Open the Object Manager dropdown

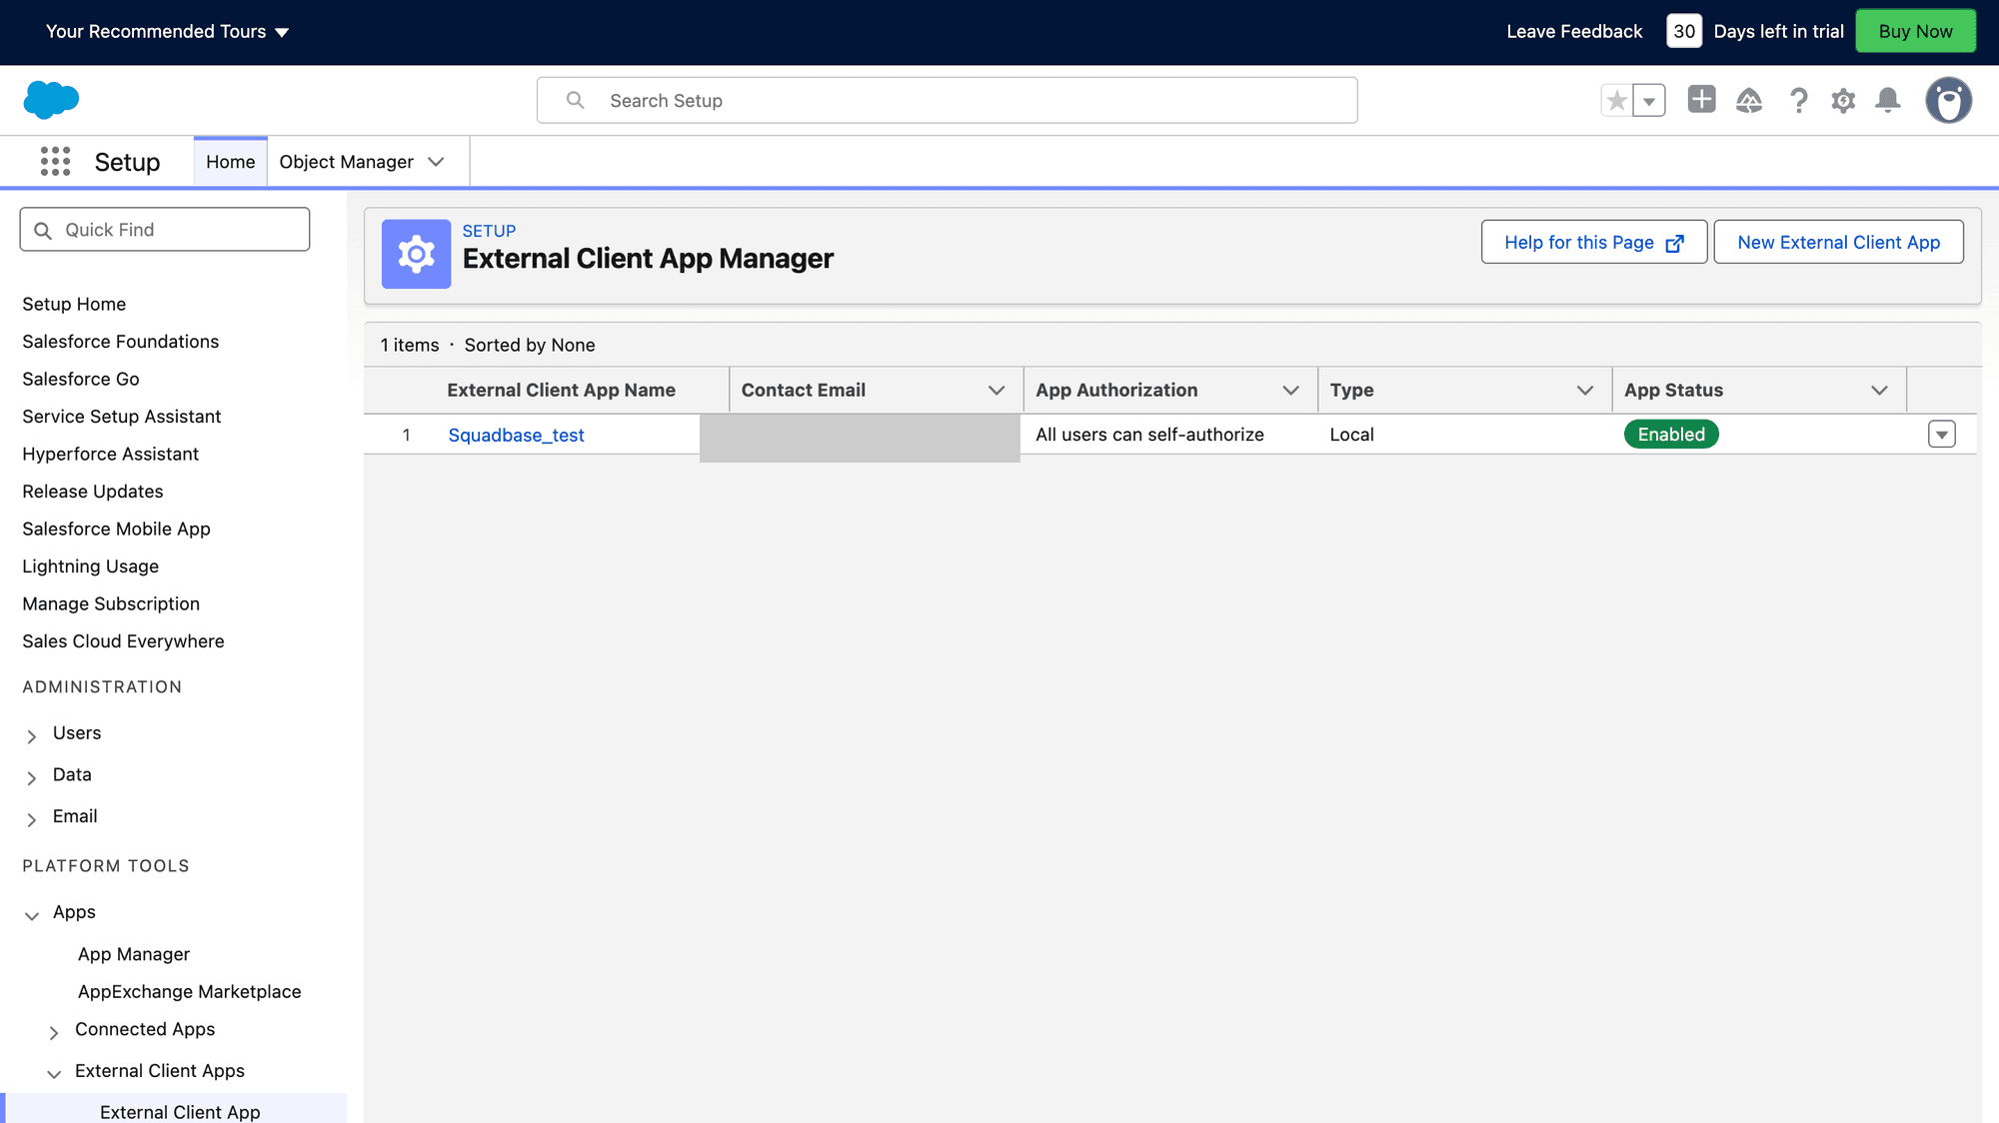tap(435, 161)
